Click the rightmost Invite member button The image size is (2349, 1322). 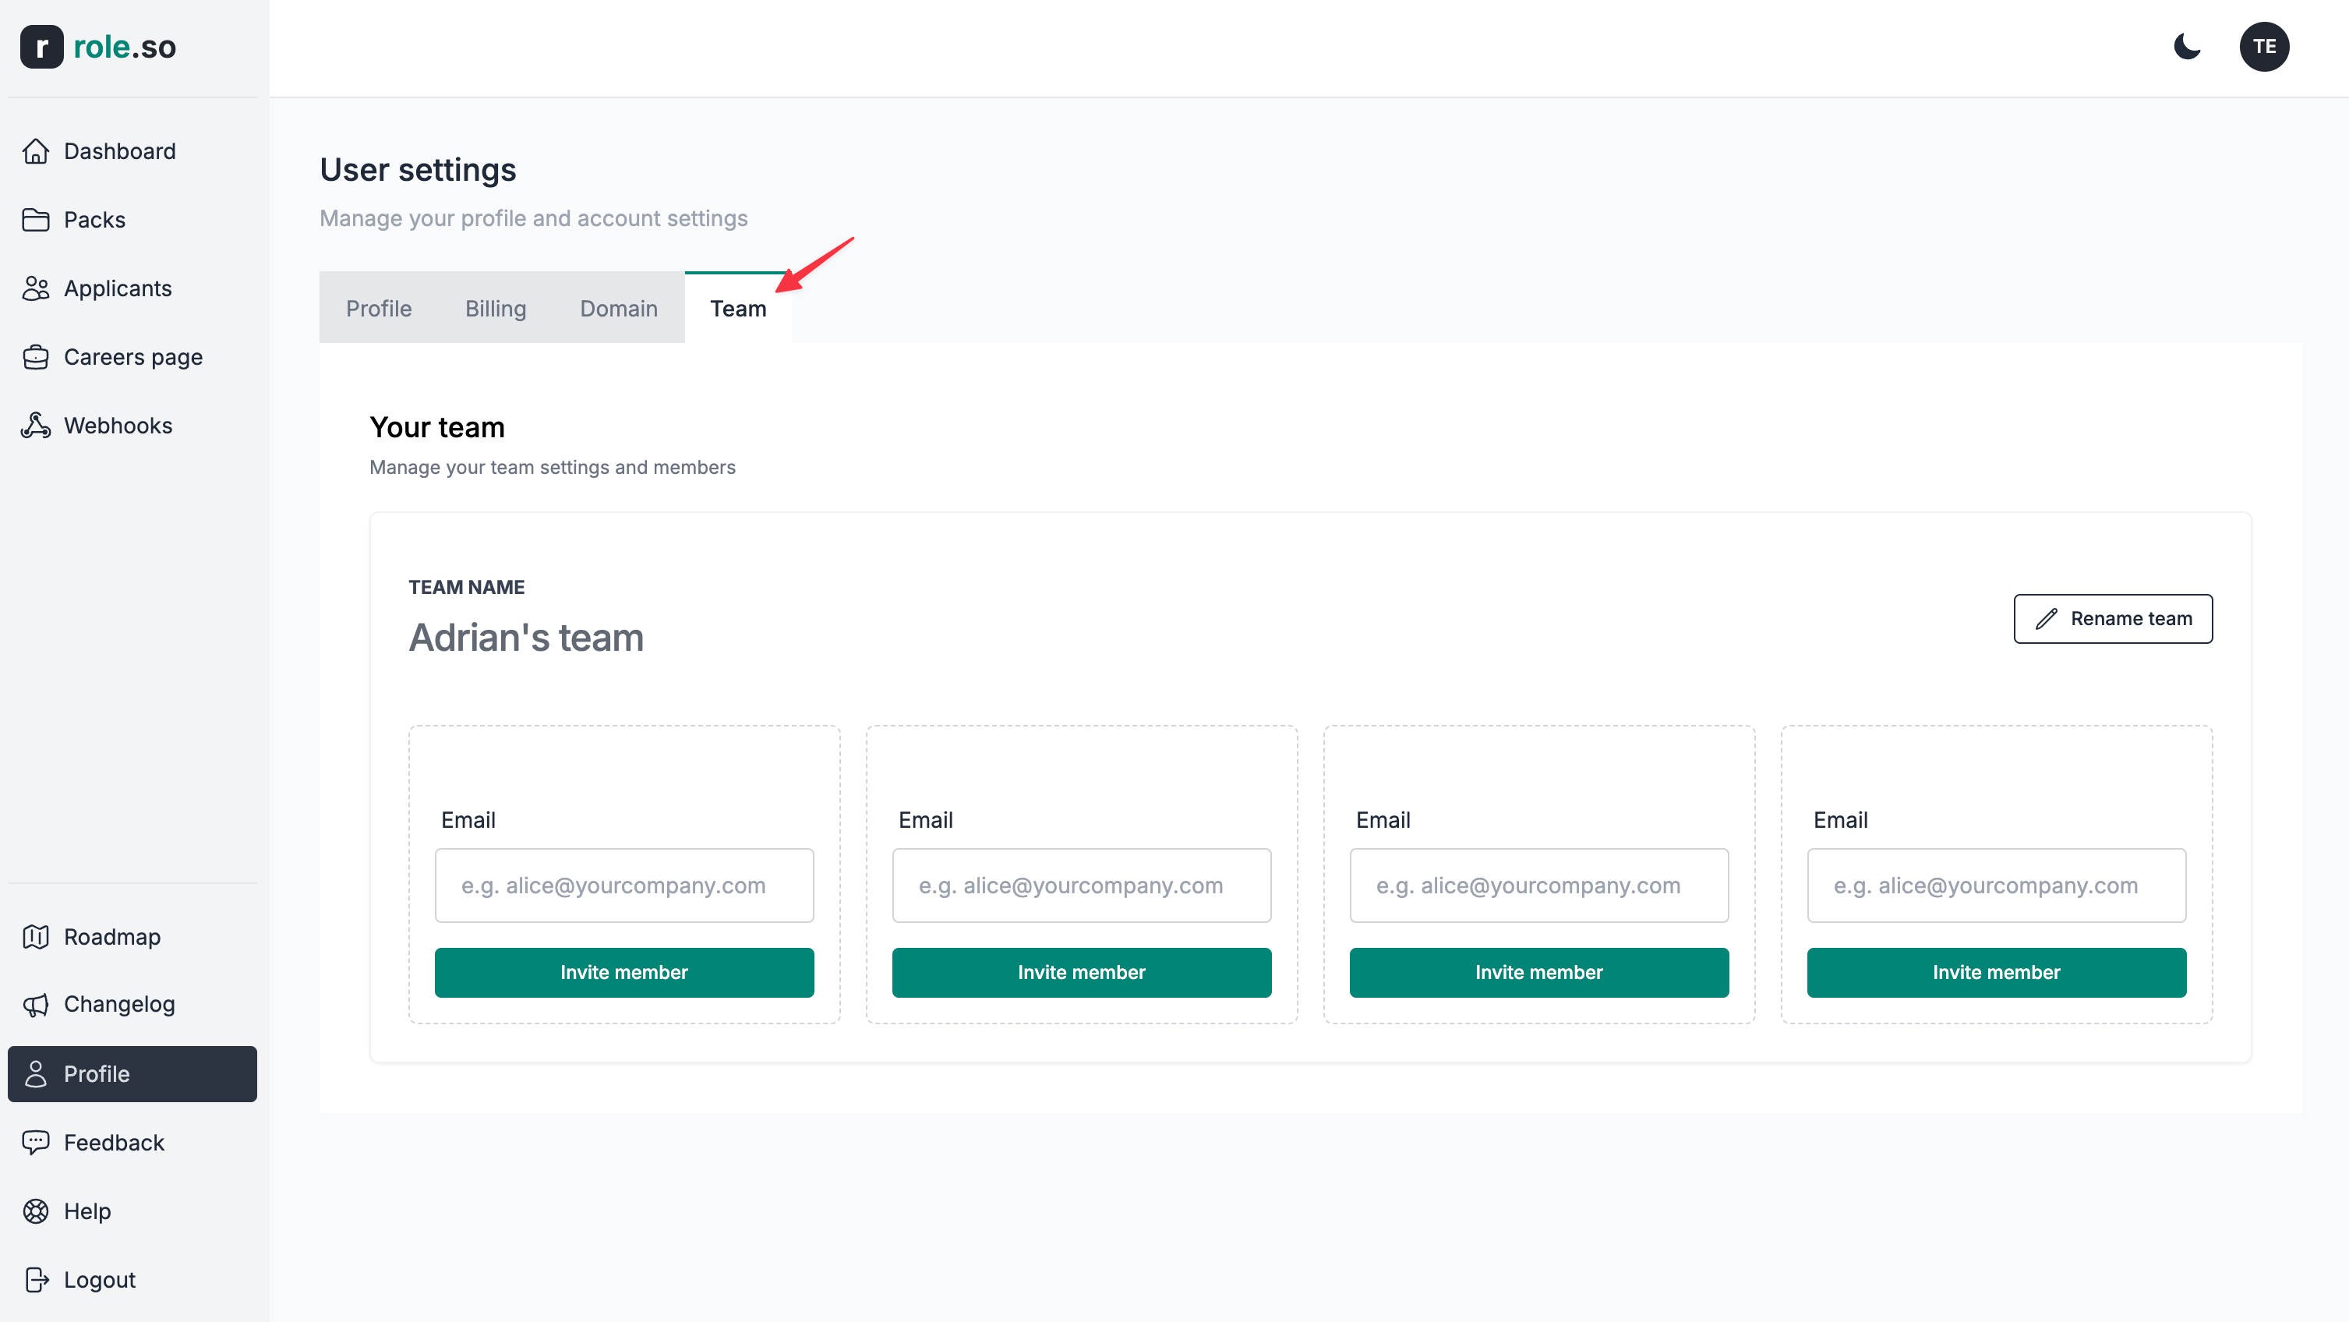(x=1996, y=972)
